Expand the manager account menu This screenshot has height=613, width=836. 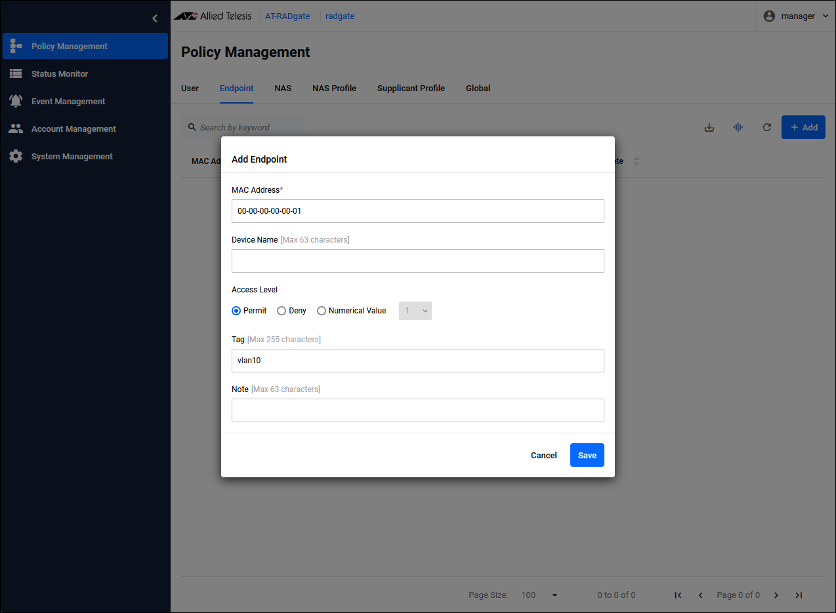point(797,16)
